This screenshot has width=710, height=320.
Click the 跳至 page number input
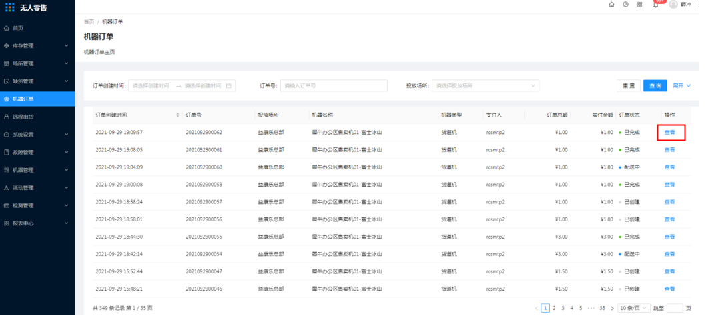[675, 308]
